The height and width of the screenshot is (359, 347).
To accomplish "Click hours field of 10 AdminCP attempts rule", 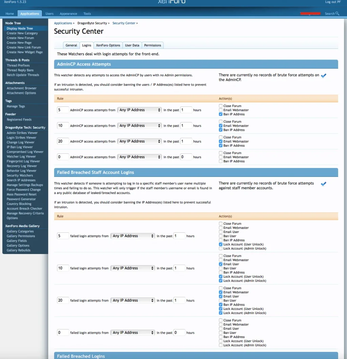I will point(186,125).
